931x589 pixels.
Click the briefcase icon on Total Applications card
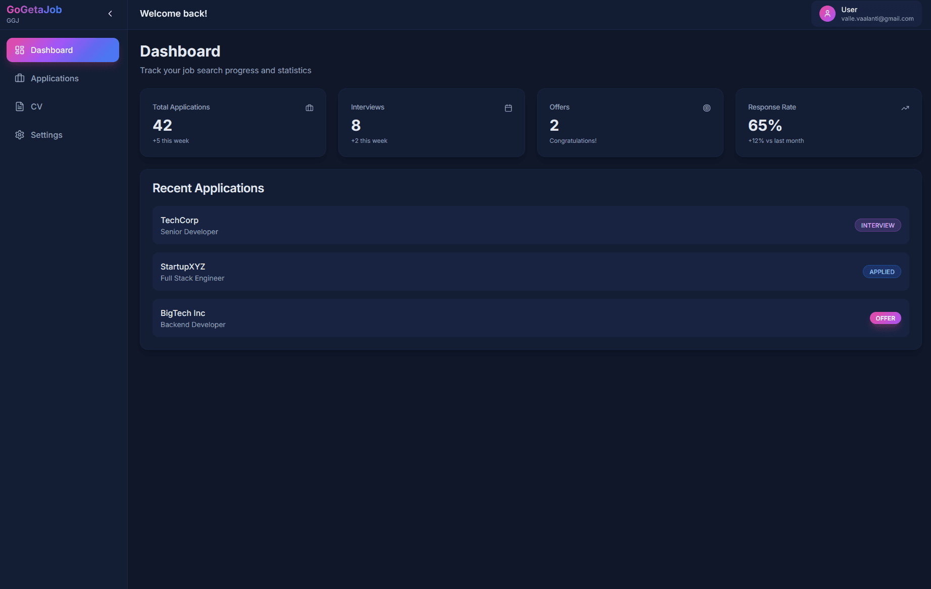coord(309,108)
